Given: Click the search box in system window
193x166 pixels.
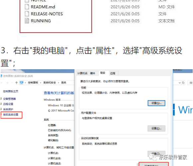Looking at the screenshot, I should tap(190, 83).
